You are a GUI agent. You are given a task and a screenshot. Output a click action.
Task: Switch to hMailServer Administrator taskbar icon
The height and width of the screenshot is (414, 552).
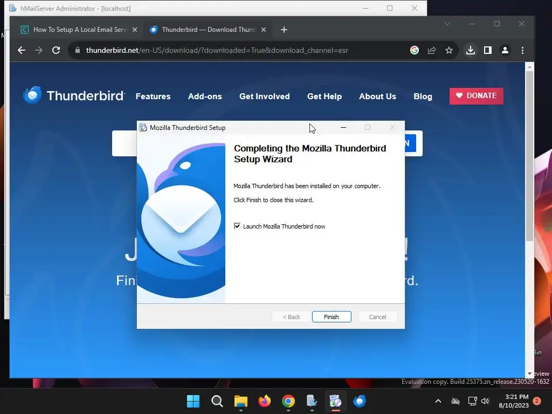pos(312,401)
